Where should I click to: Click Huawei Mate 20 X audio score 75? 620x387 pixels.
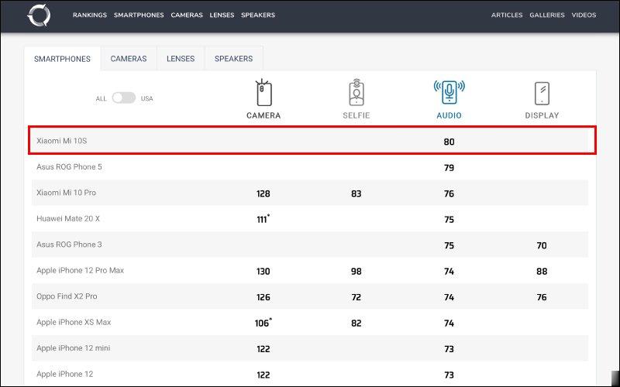[449, 220]
